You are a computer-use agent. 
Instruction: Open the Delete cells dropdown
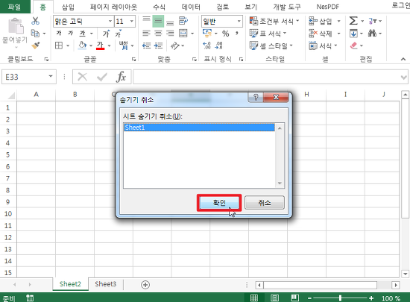(339, 34)
